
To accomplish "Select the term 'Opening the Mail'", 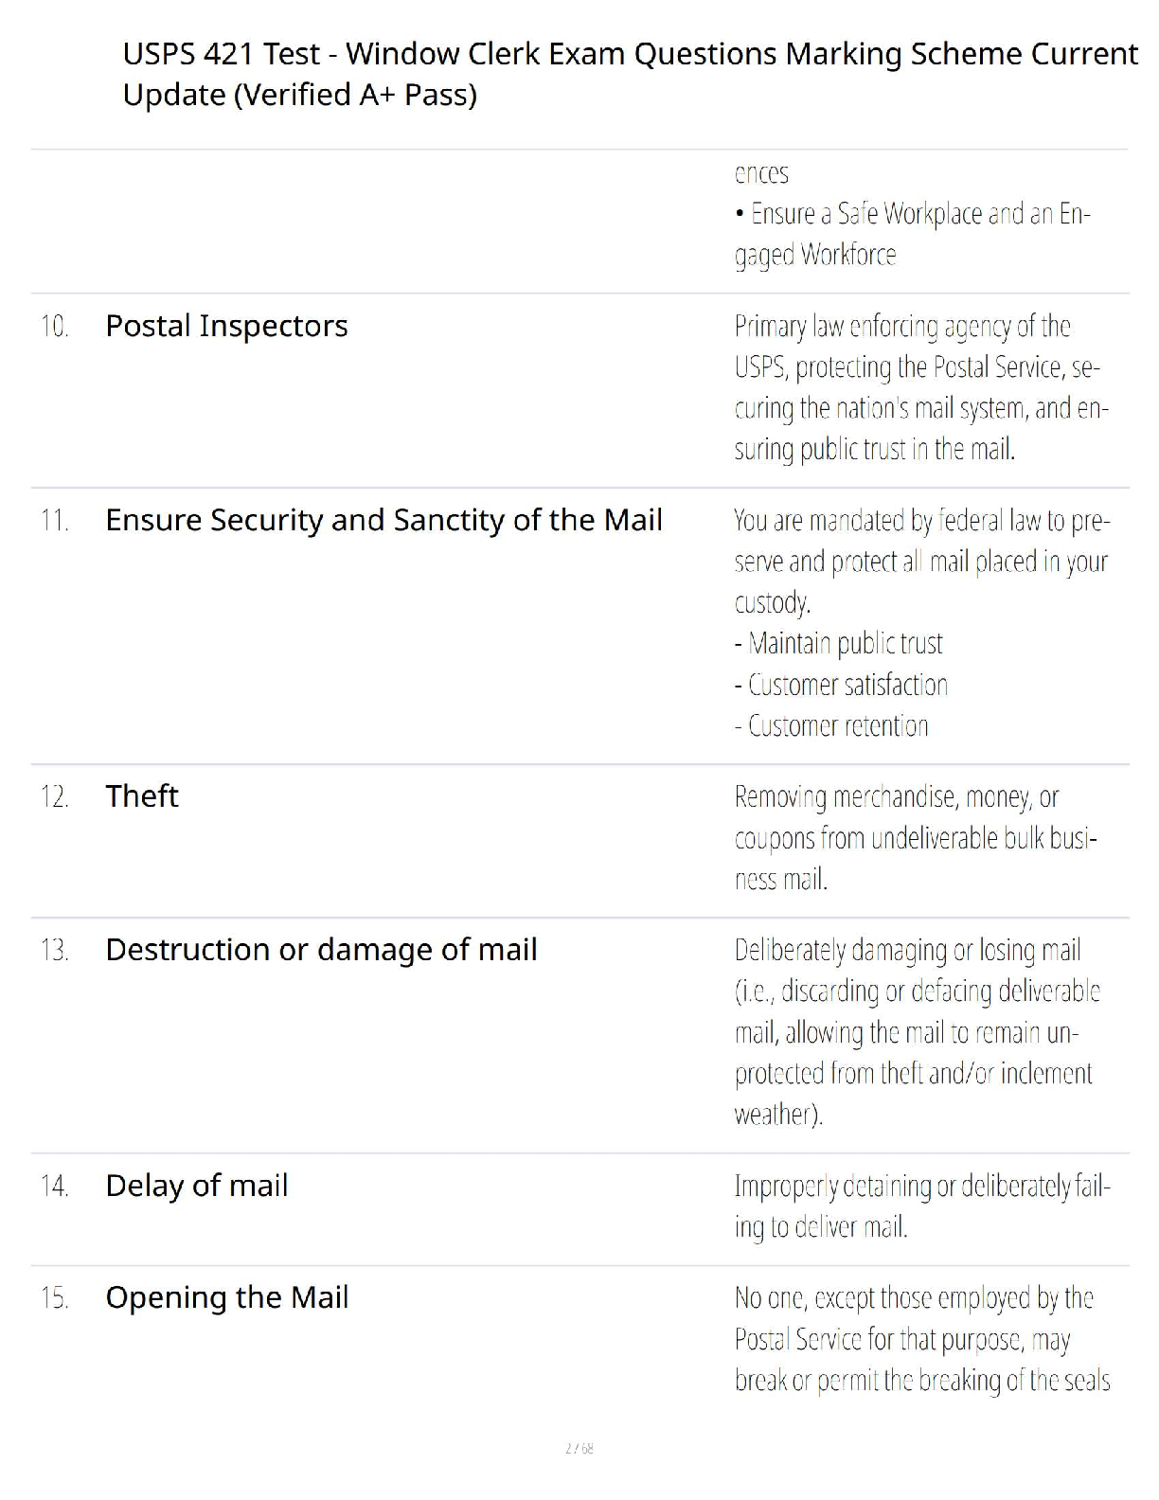I will point(226,1296).
